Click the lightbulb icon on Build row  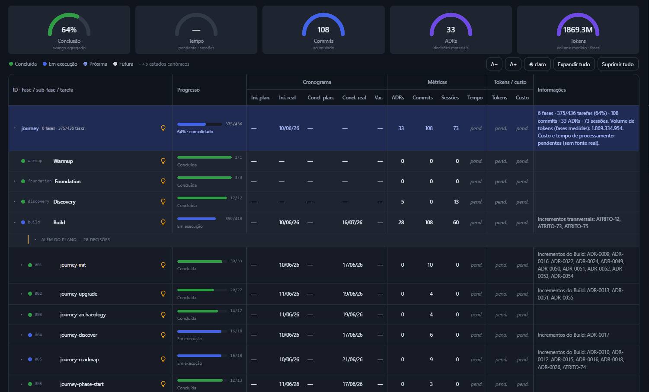(x=163, y=222)
